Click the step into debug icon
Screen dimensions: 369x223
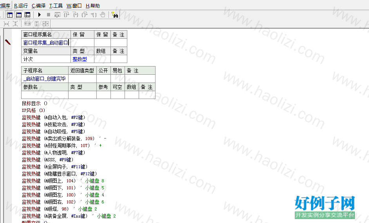click(76, 15)
